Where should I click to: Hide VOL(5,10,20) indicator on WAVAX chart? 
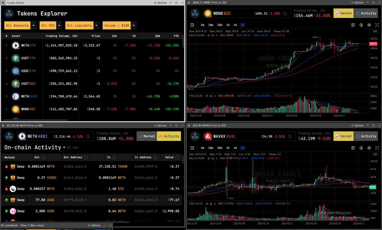(207, 204)
